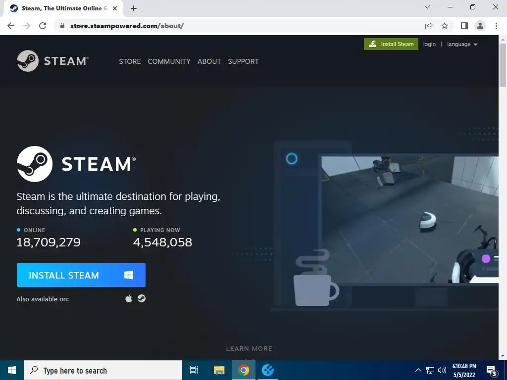Image resolution: width=507 pixels, height=380 pixels.
Task: Click the scrollbar down arrow
Action: (x=503, y=356)
